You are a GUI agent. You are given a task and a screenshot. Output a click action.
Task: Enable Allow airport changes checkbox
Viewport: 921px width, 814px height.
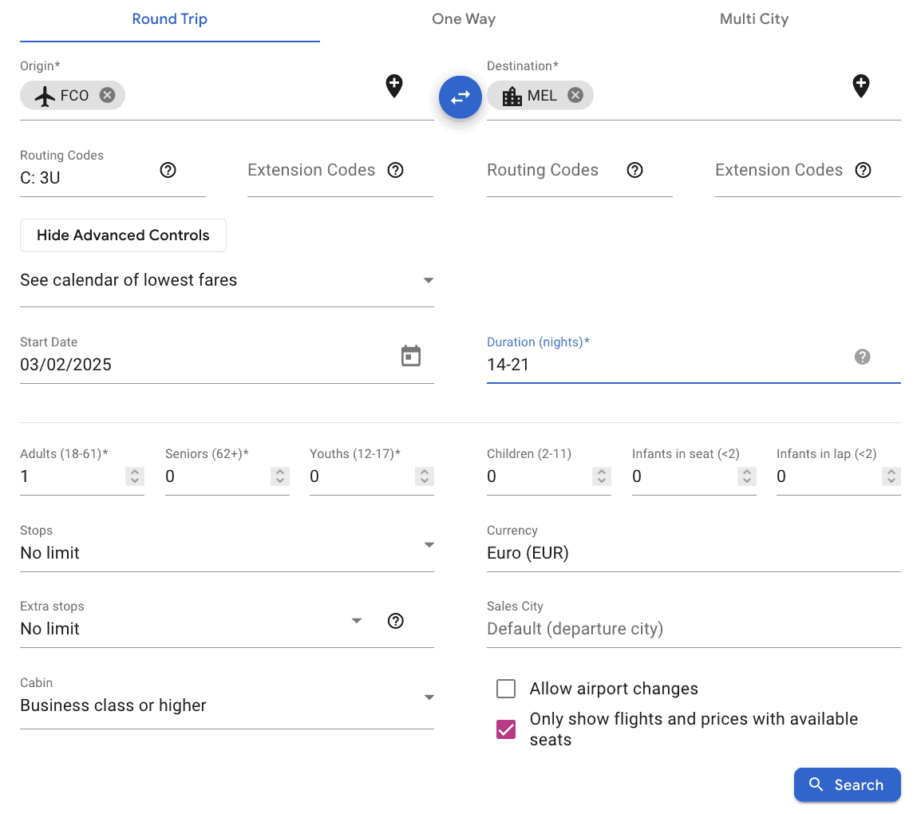pos(506,689)
